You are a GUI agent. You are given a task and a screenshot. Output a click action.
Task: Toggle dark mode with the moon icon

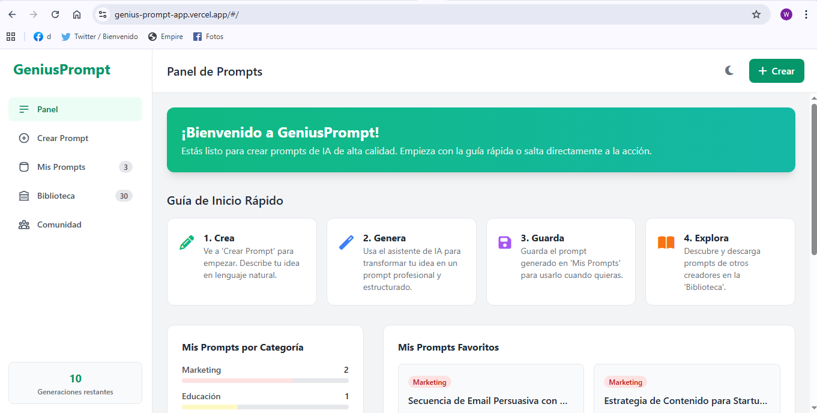coord(729,71)
